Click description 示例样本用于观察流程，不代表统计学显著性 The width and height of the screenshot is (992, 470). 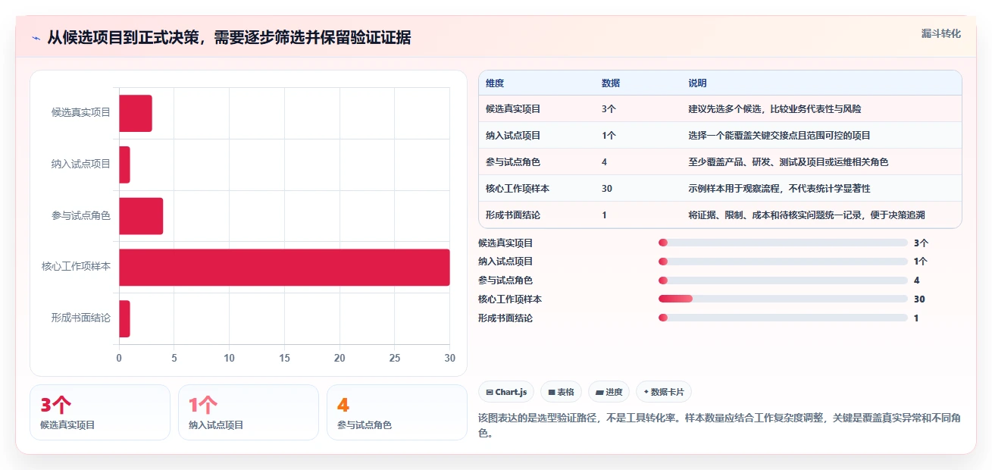(x=779, y=189)
